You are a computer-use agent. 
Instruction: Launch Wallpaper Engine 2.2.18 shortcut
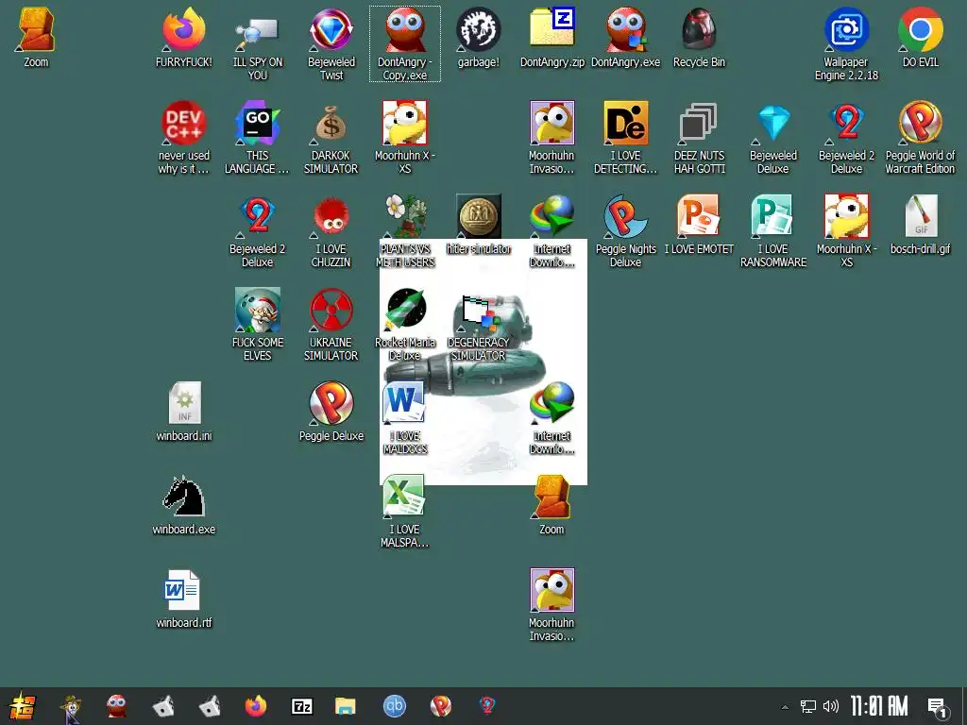click(846, 43)
